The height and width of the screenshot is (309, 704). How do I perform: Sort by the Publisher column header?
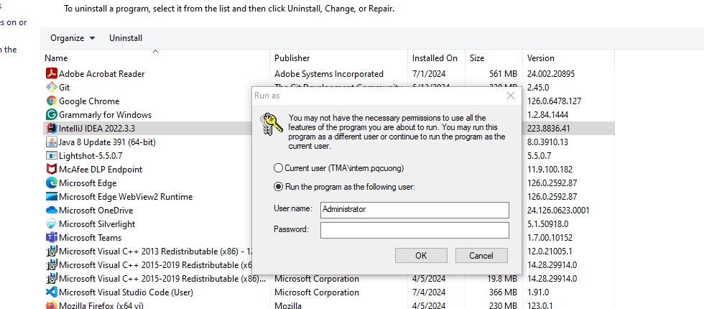pyautogui.click(x=292, y=57)
